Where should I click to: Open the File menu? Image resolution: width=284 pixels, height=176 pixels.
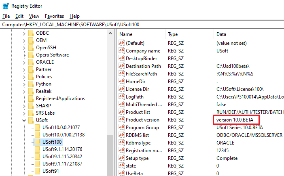6,16
